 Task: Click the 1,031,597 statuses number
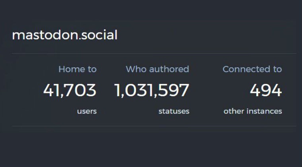coord(152,90)
